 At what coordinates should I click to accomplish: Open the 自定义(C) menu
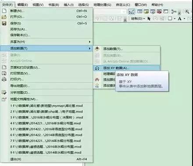(x=123, y=5)
